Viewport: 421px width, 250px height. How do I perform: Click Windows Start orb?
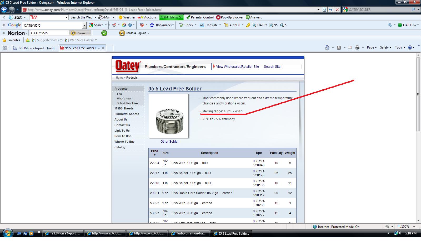7,233
